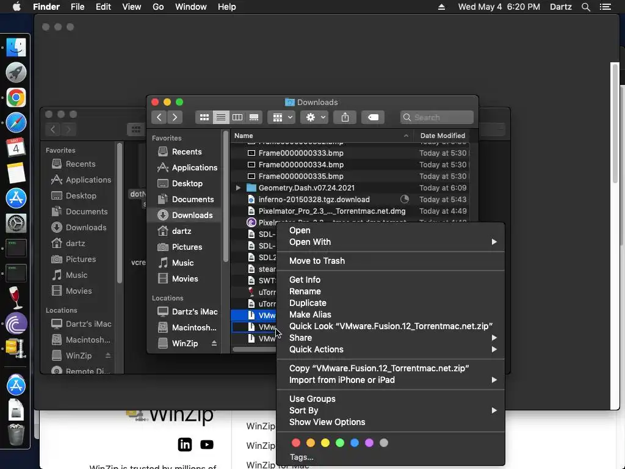The height and width of the screenshot is (469, 625).
Task: Sort by Date Modified column
Action: tap(443, 136)
